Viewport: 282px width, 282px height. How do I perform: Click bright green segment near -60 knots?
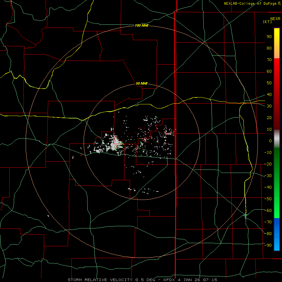click(277, 211)
